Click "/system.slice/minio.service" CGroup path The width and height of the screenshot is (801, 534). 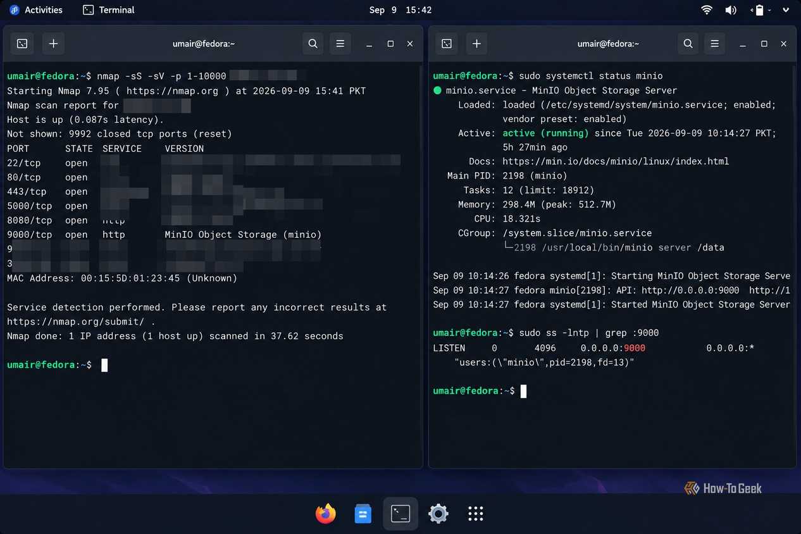coord(578,233)
